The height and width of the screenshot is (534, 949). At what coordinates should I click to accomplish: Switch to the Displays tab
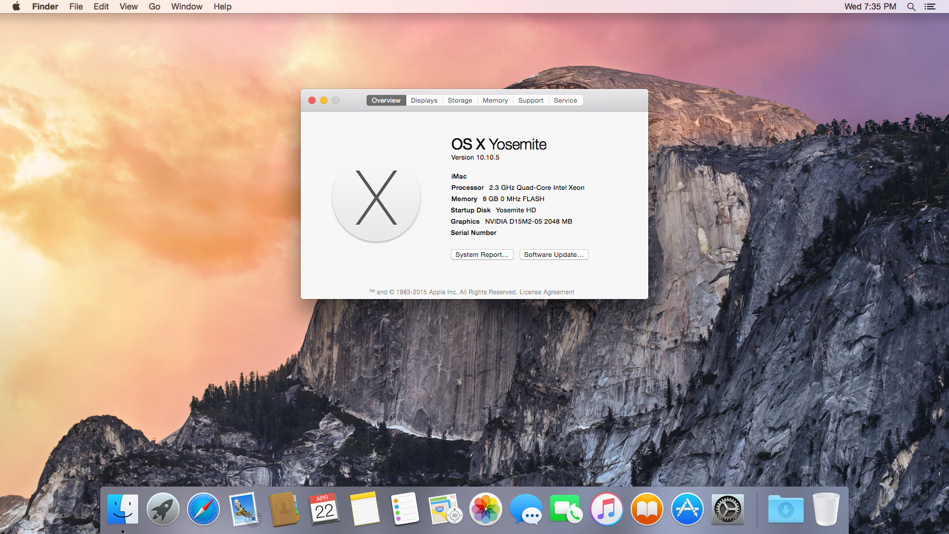click(x=424, y=100)
